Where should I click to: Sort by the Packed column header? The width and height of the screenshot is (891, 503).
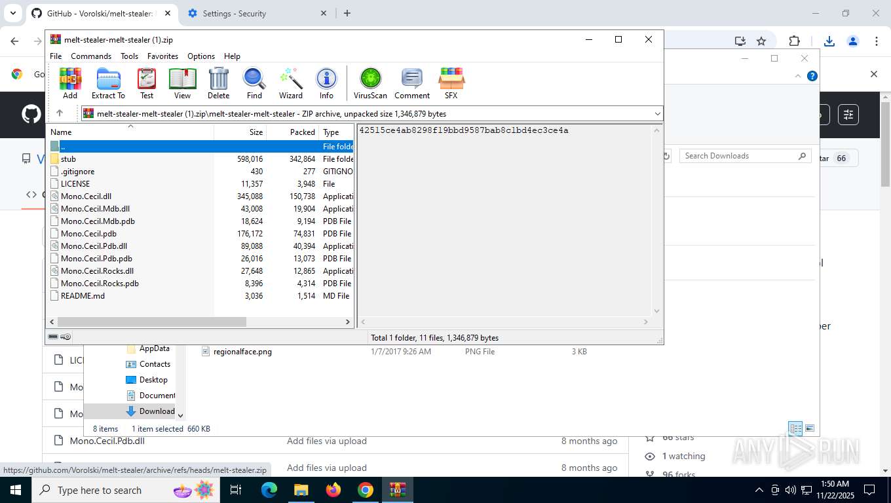click(x=293, y=132)
